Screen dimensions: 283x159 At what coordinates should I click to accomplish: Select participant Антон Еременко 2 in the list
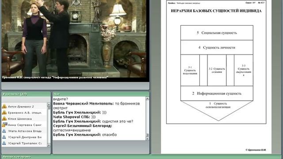tap(24, 106)
